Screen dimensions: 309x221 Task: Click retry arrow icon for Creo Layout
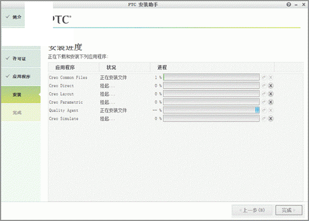pos(264,94)
